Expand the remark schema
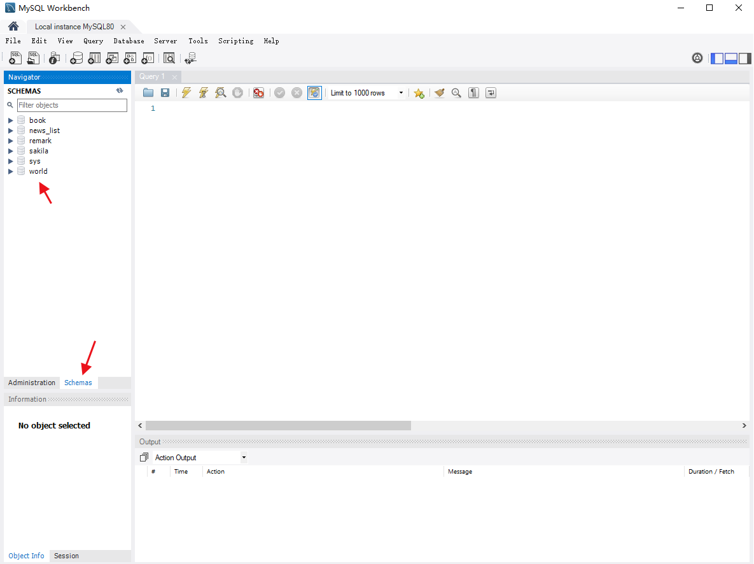 click(11, 141)
